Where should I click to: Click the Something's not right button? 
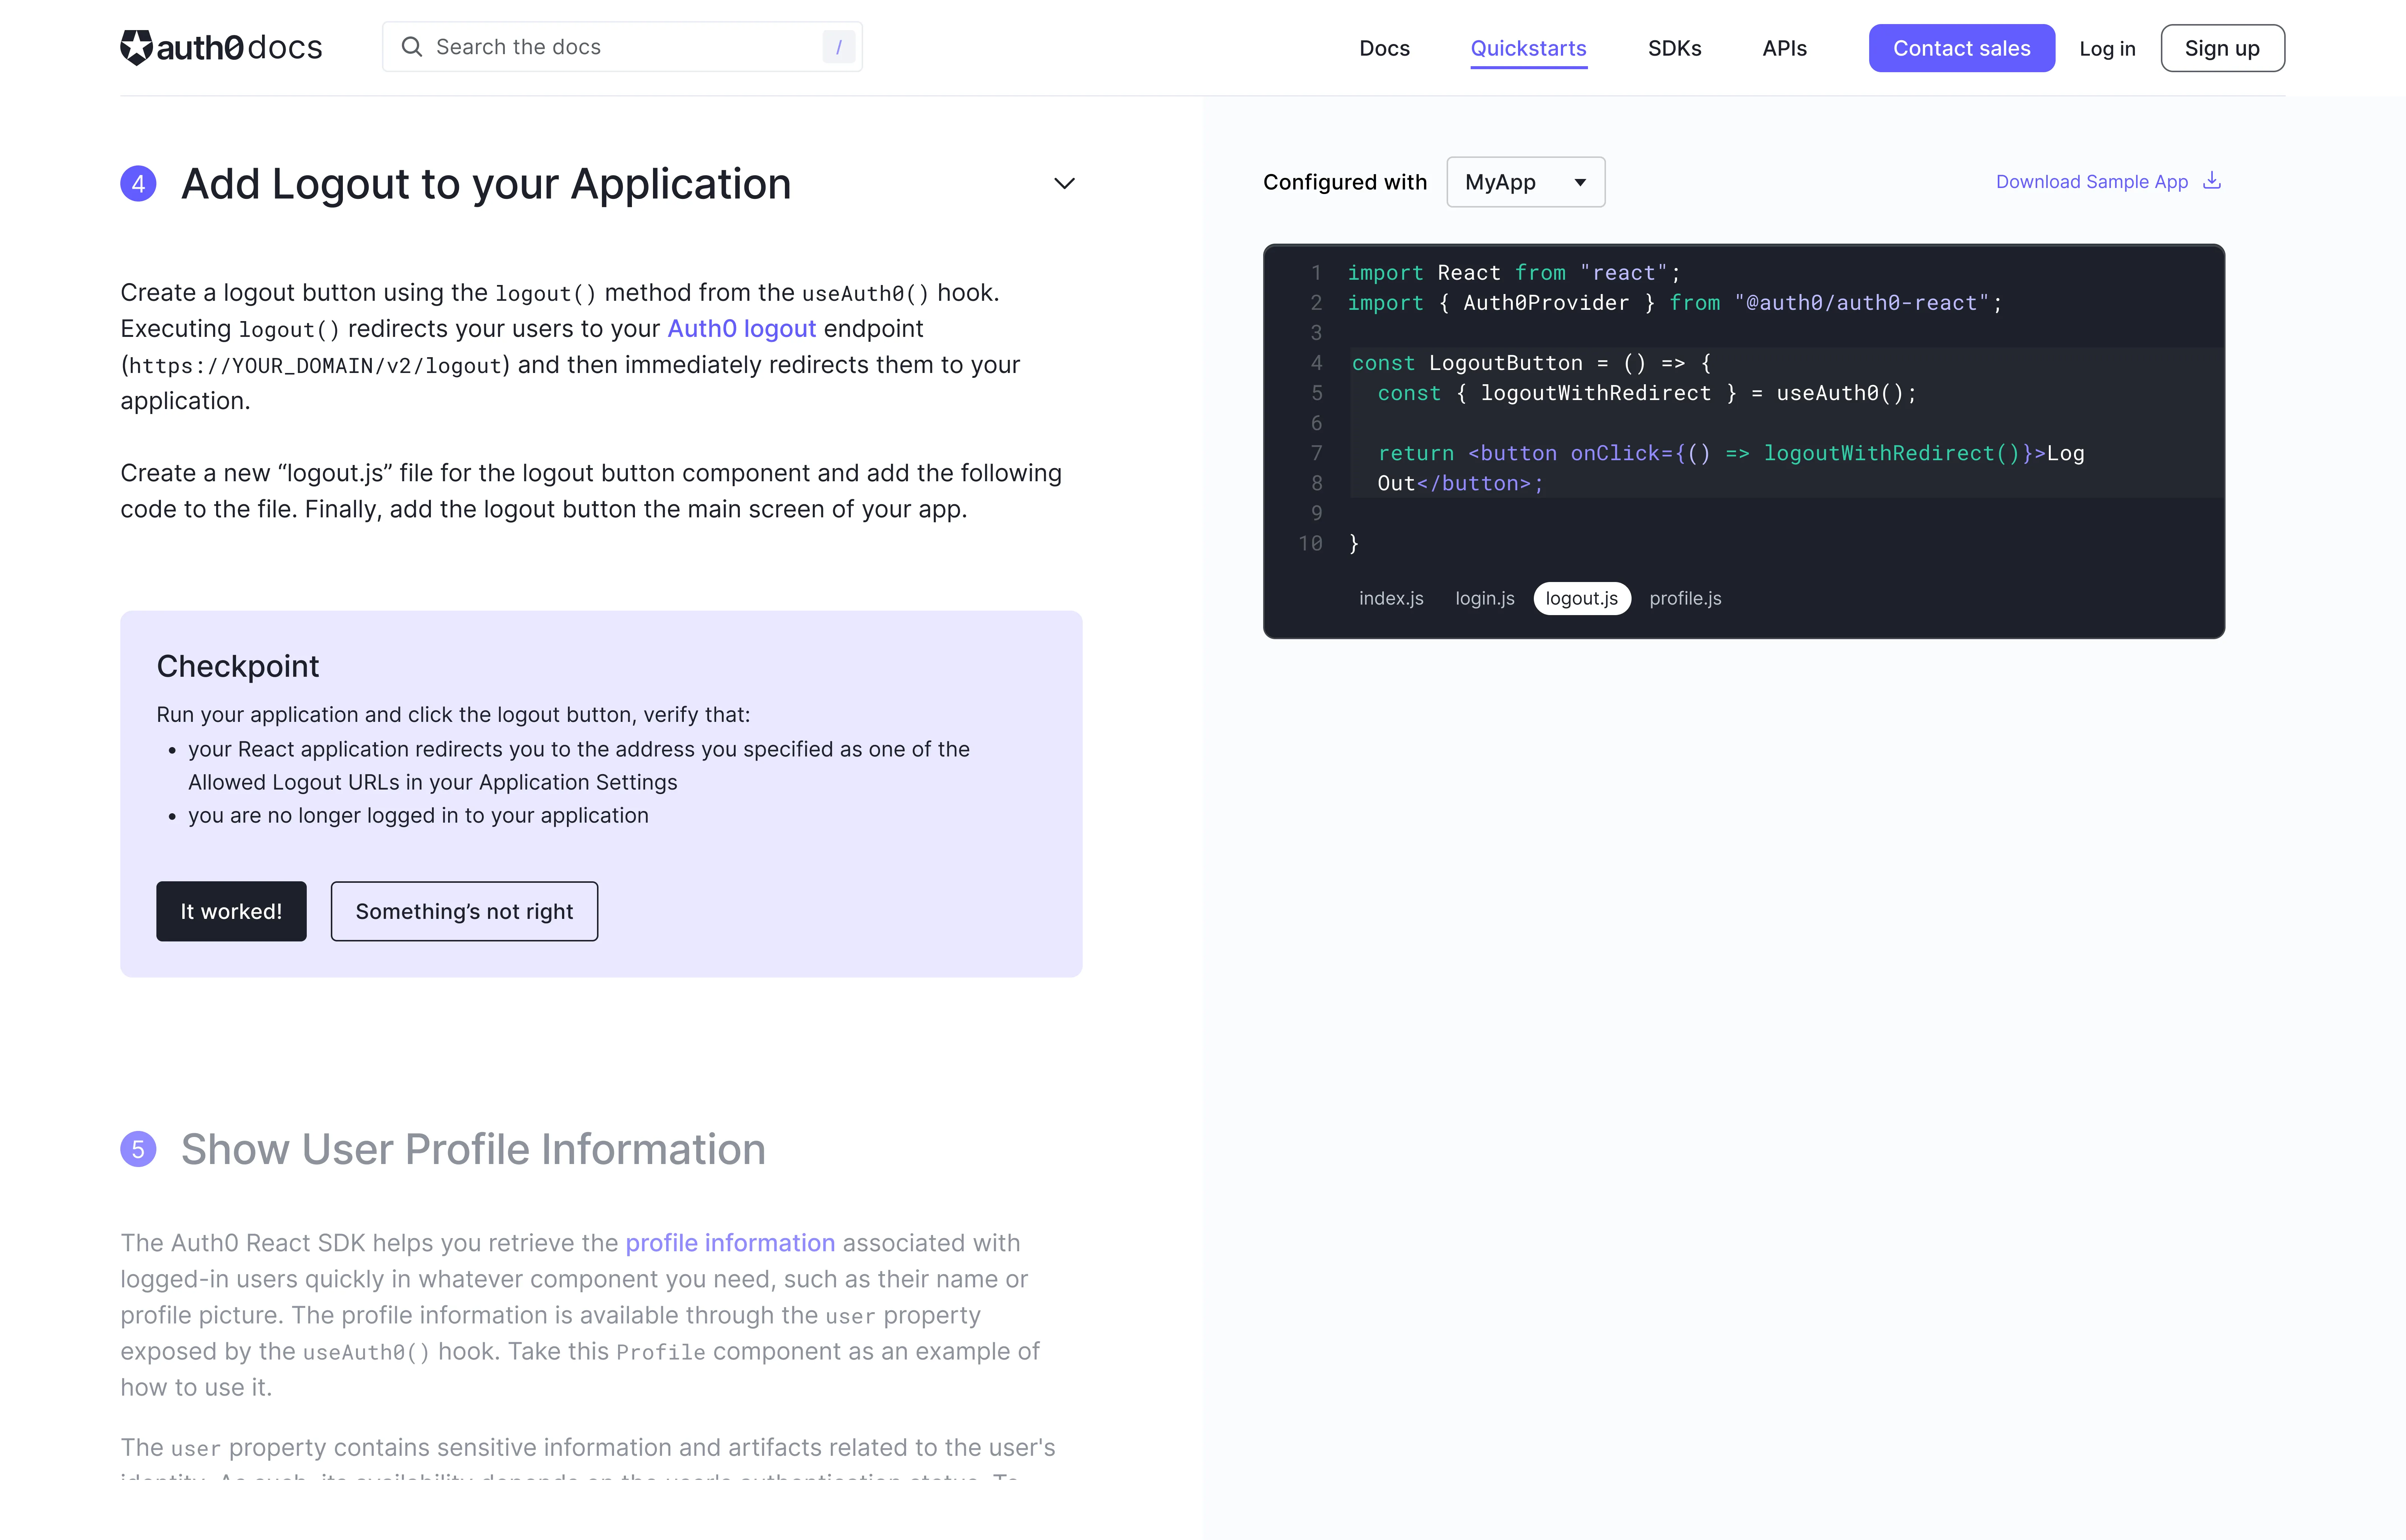click(x=464, y=911)
